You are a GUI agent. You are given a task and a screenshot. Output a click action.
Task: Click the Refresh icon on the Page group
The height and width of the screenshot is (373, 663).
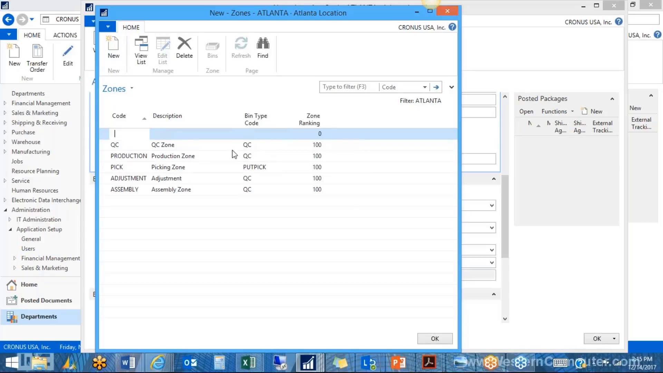(x=241, y=48)
